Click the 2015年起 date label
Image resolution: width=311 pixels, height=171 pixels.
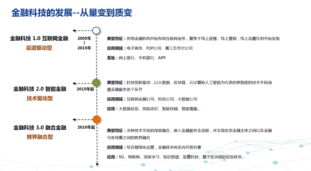85,89
